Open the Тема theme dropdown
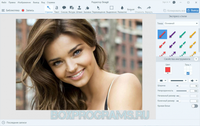The width and height of the screenshot is (200, 126). click(x=181, y=23)
